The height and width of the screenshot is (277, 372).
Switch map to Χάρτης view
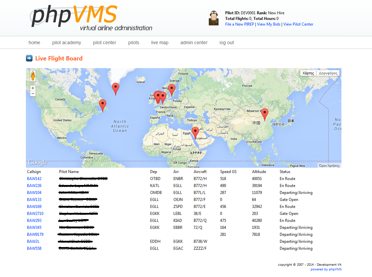coord(308,73)
